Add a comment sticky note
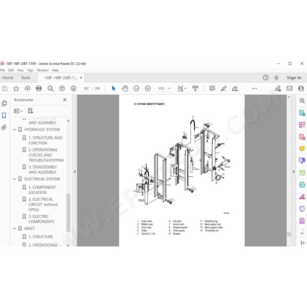 point(212,89)
